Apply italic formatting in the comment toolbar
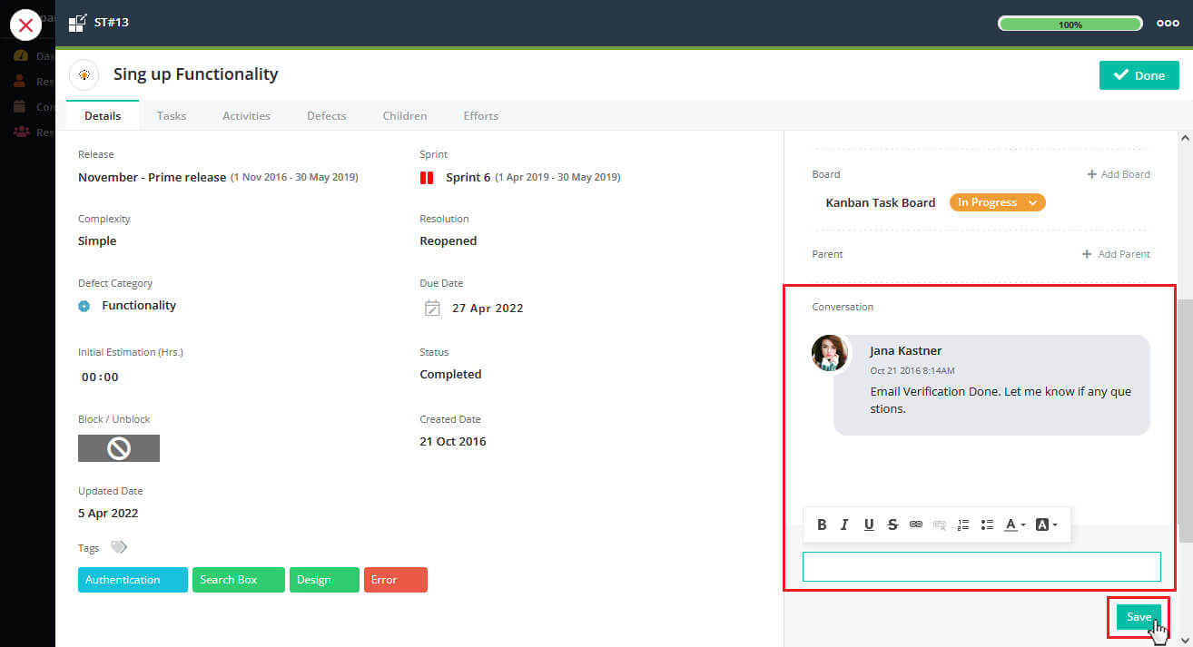Screen dimensions: 1193x647 pyautogui.click(x=844, y=524)
